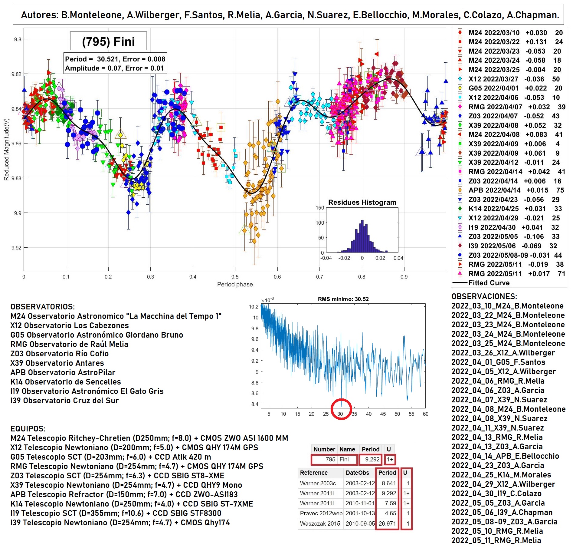Select observation "2022_04_01_G05_F.Santos"
This screenshot has width=573, height=548.
click(x=498, y=362)
